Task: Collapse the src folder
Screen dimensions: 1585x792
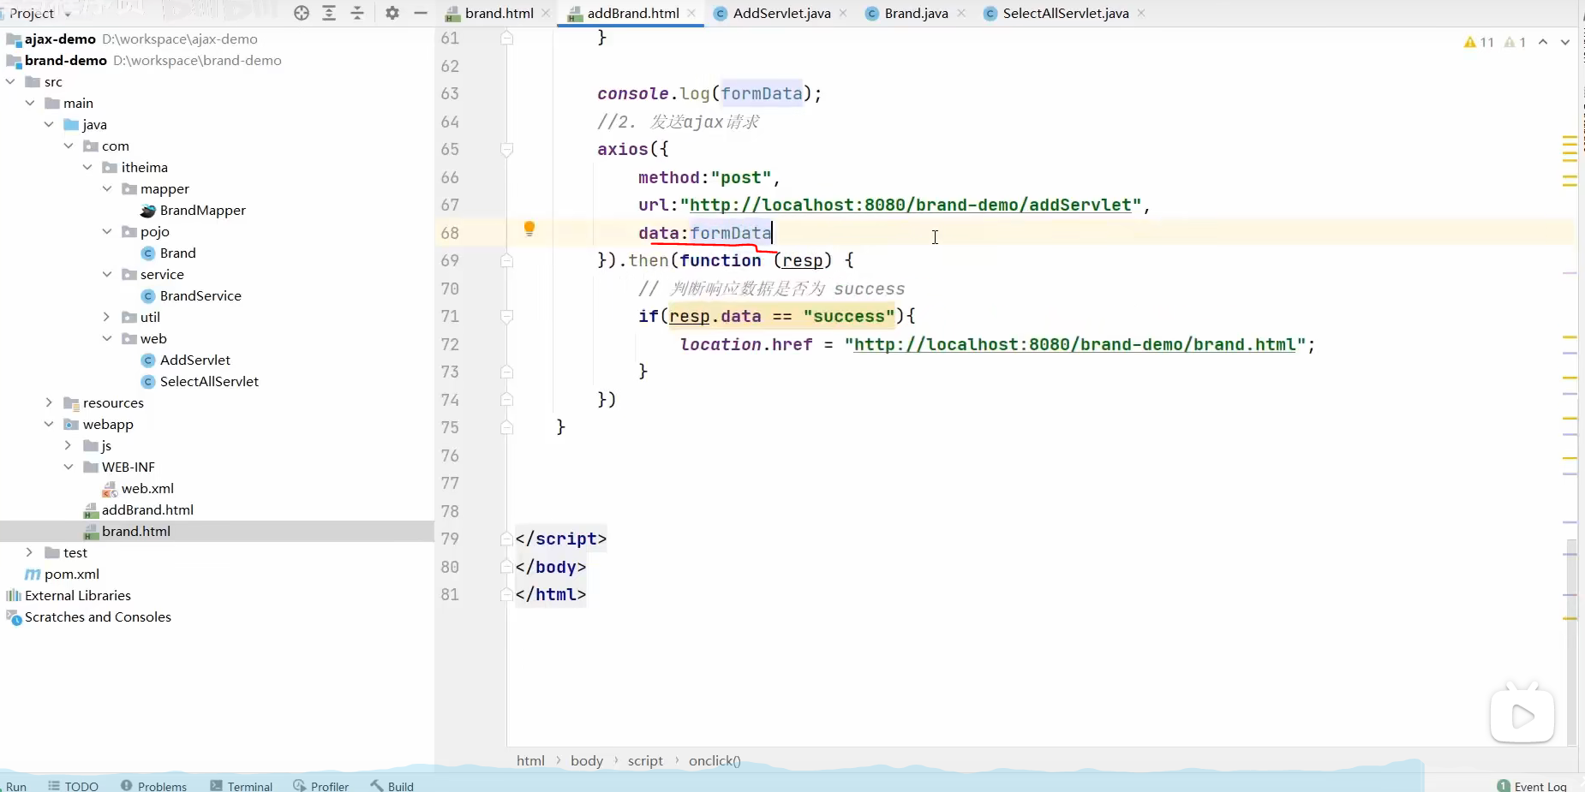Action: point(10,81)
